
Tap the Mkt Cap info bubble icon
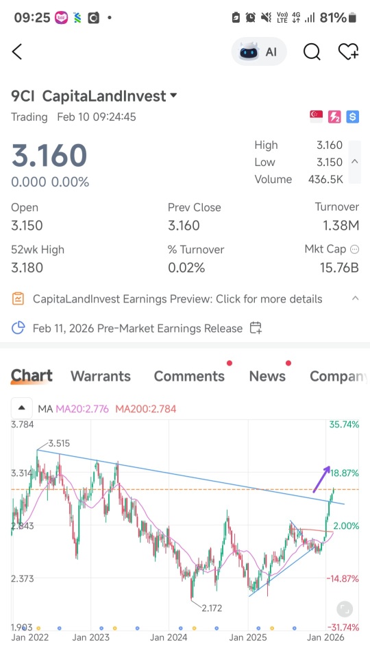pyautogui.click(x=354, y=249)
